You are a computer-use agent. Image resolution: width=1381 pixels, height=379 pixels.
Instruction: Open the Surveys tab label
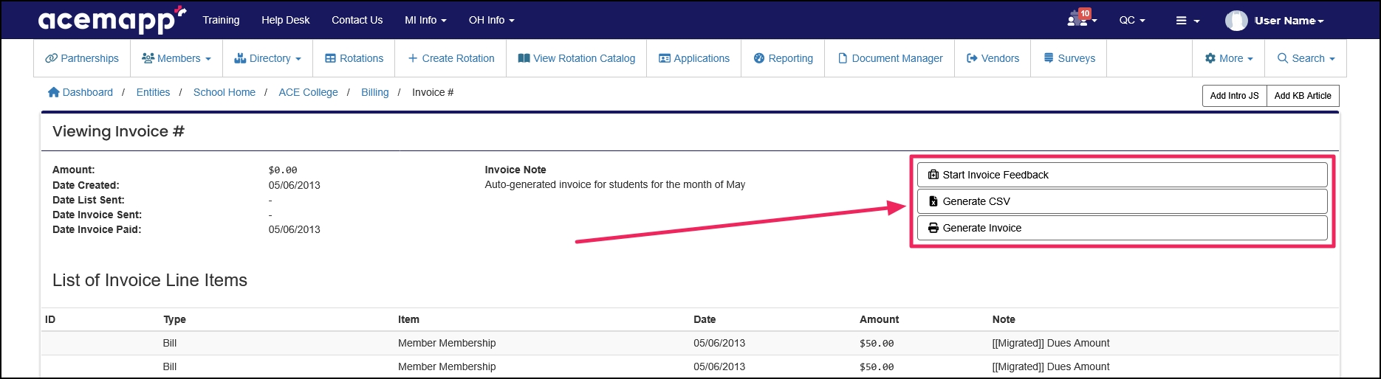[1076, 58]
